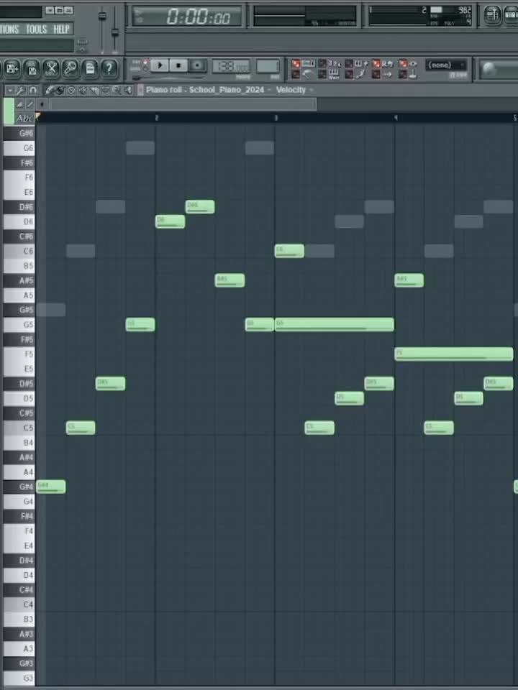The image size is (518, 690).
Task: Select the long F5 note in bar 4
Action: [x=454, y=354]
